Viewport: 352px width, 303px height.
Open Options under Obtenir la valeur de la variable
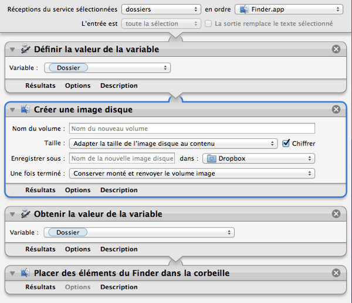pyautogui.click(x=77, y=249)
